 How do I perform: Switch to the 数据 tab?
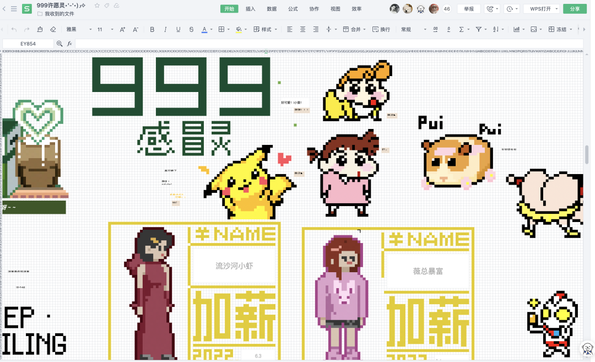click(272, 9)
